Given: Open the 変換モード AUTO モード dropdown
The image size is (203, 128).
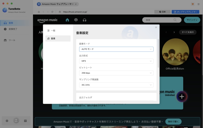Looking at the screenshot, I should tap(116, 49).
